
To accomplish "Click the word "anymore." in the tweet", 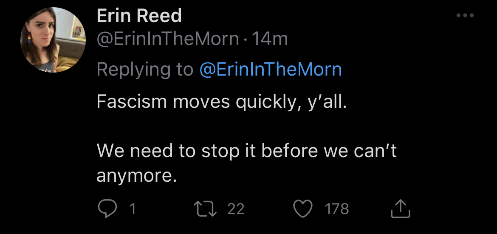I will tap(136, 176).
